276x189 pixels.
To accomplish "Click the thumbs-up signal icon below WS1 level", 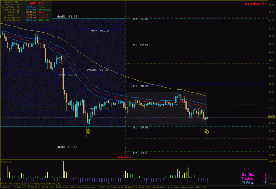I will (89, 132).
